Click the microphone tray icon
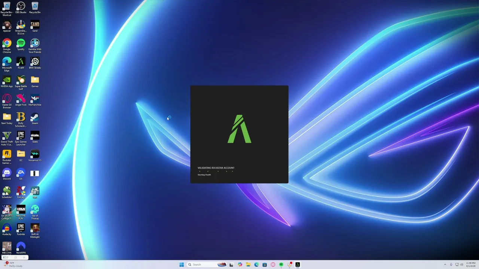 451,265
